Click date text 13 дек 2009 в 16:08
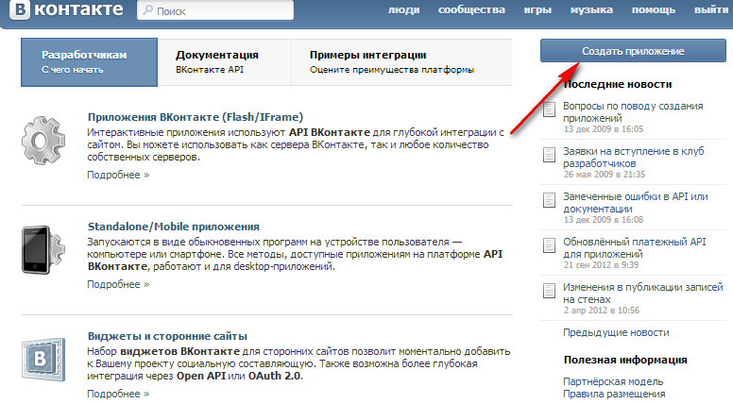The width and height of the screenshot is (733, 404). point(604,220)
